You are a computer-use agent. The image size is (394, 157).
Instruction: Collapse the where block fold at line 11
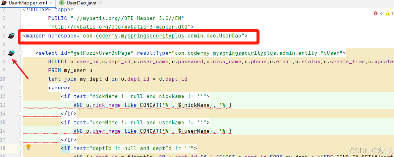[x=20, y=88]
